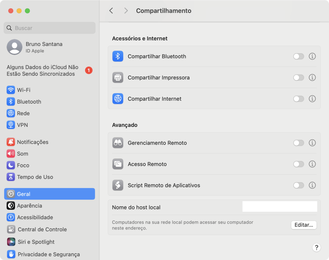This screenshot has height=260, width=329.
Task: Go to Privacidade e Segurança section
Action: [x=49, y=254]
